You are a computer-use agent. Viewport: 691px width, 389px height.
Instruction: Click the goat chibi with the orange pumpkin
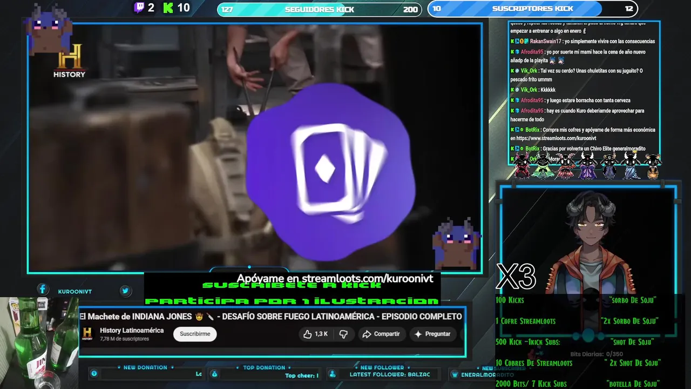pyautogui.click(x=653, y=166)
